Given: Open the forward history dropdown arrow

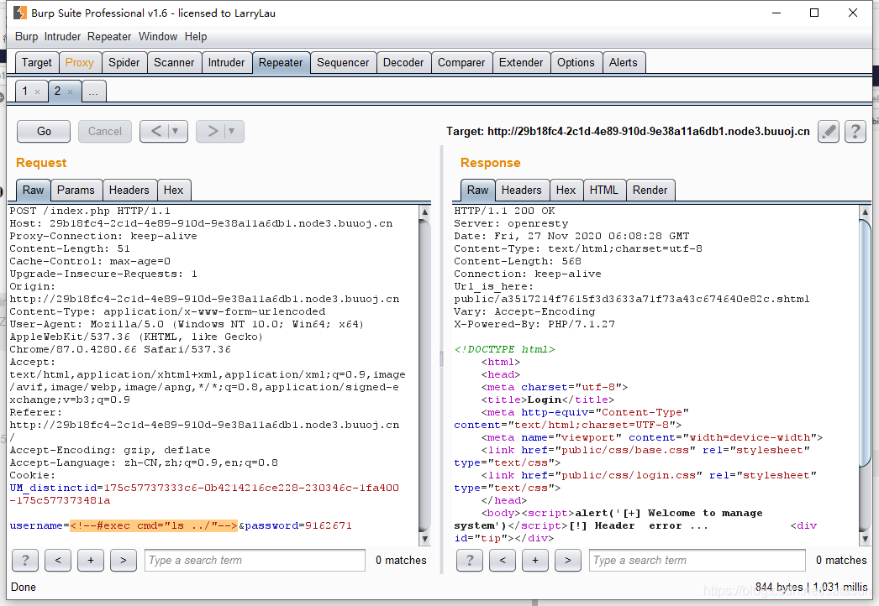Looking at the screenshot, I should (232, 132).
